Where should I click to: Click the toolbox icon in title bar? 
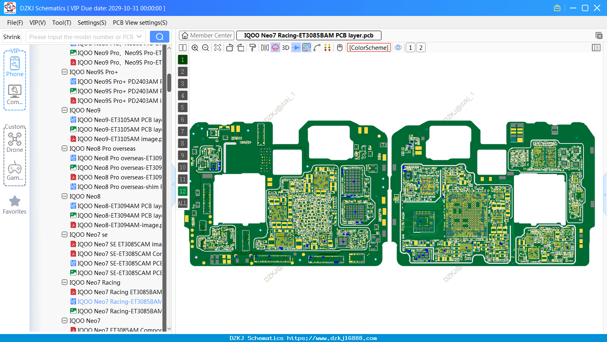(x=557, y=8)
